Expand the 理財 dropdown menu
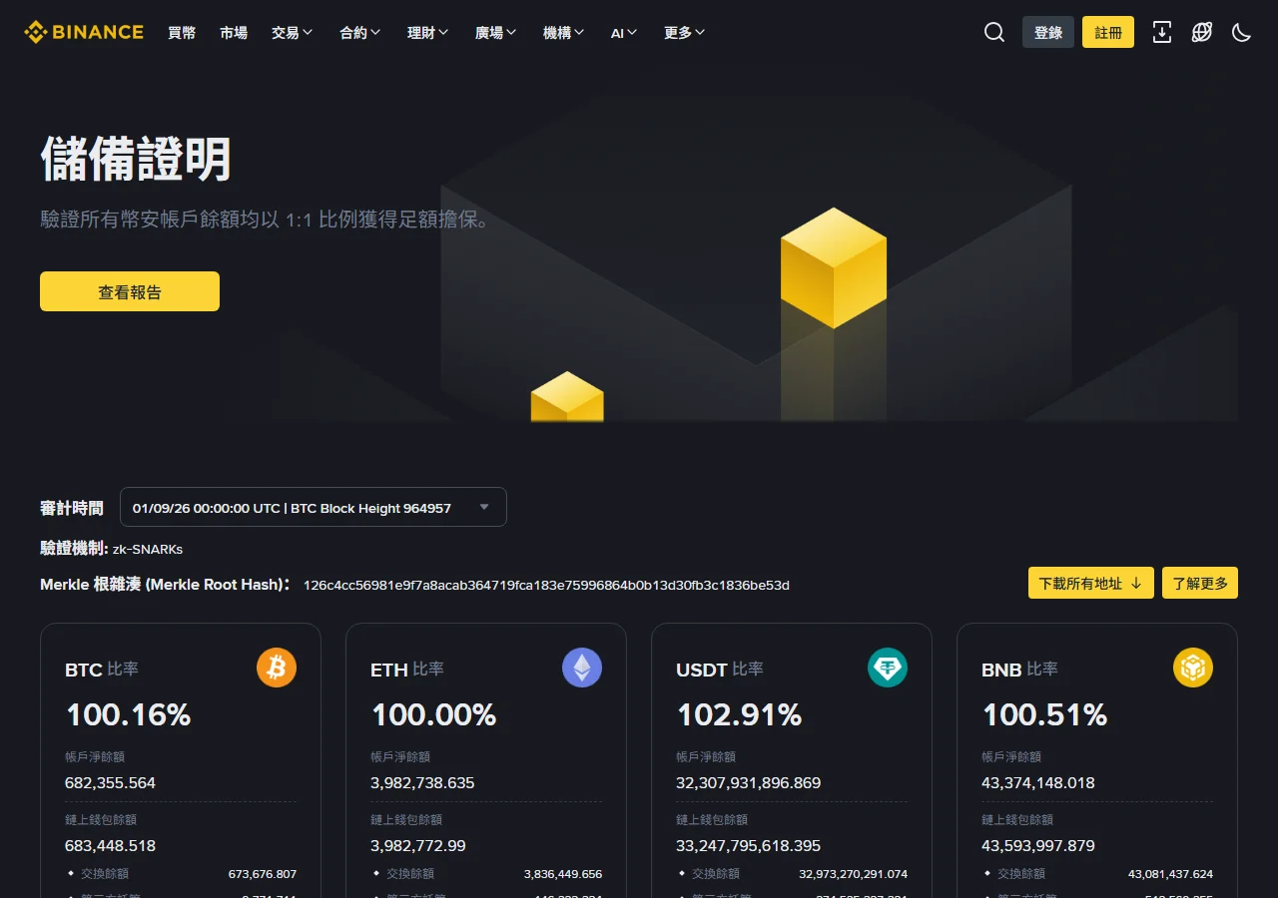Image resolution: width=1278 pixels, height=898 pixels. pos(428,32)
